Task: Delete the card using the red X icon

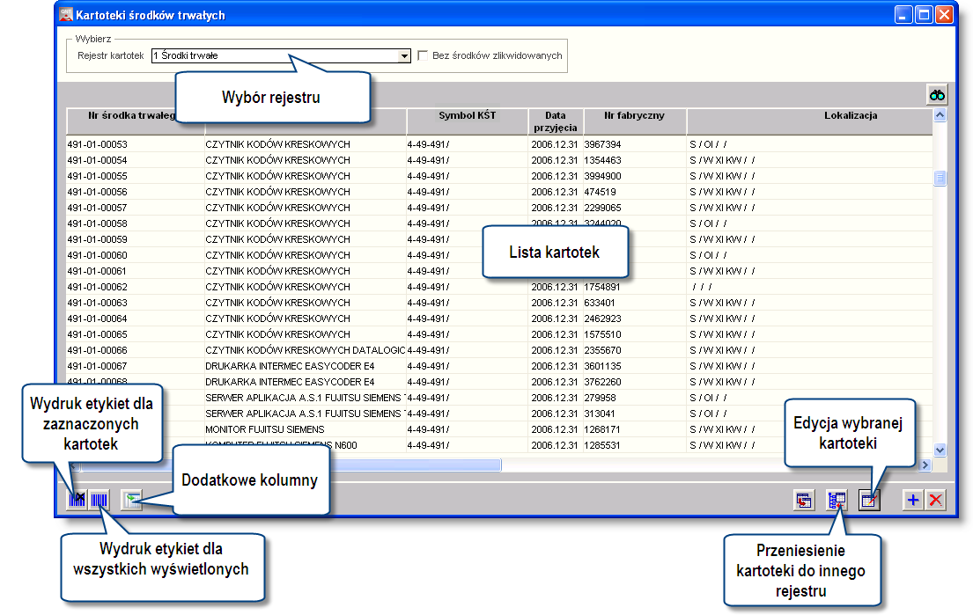Action: click(x=936, y=500)
